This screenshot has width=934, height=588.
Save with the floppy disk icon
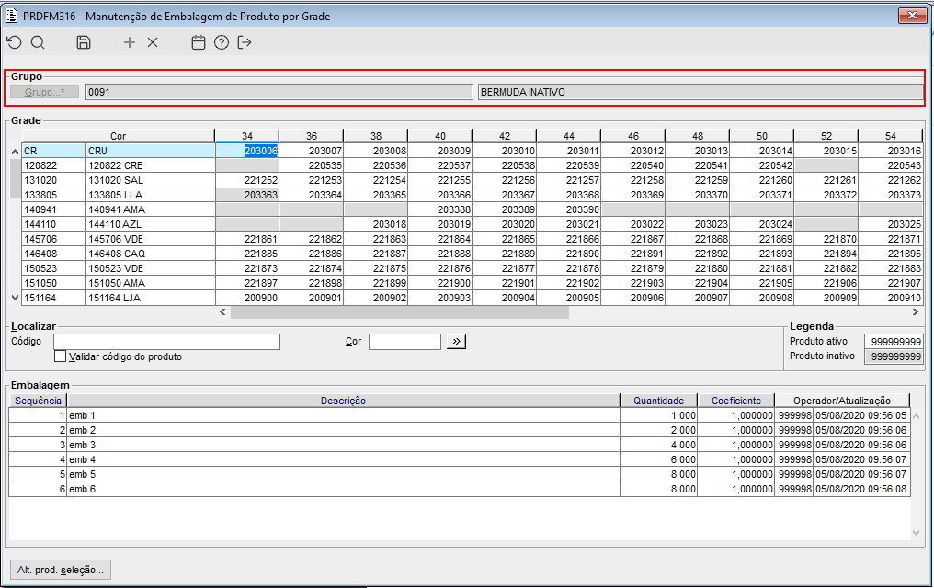(x=84, y=42)
